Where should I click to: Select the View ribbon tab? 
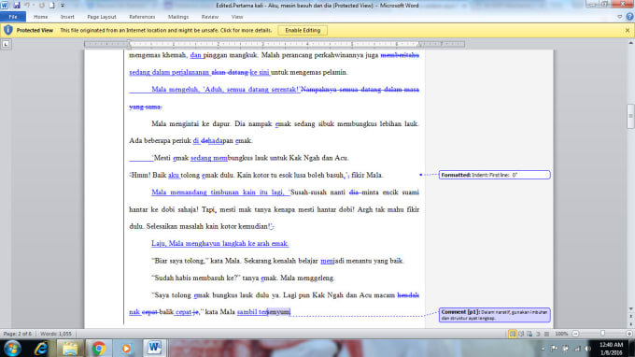[237, 17]
